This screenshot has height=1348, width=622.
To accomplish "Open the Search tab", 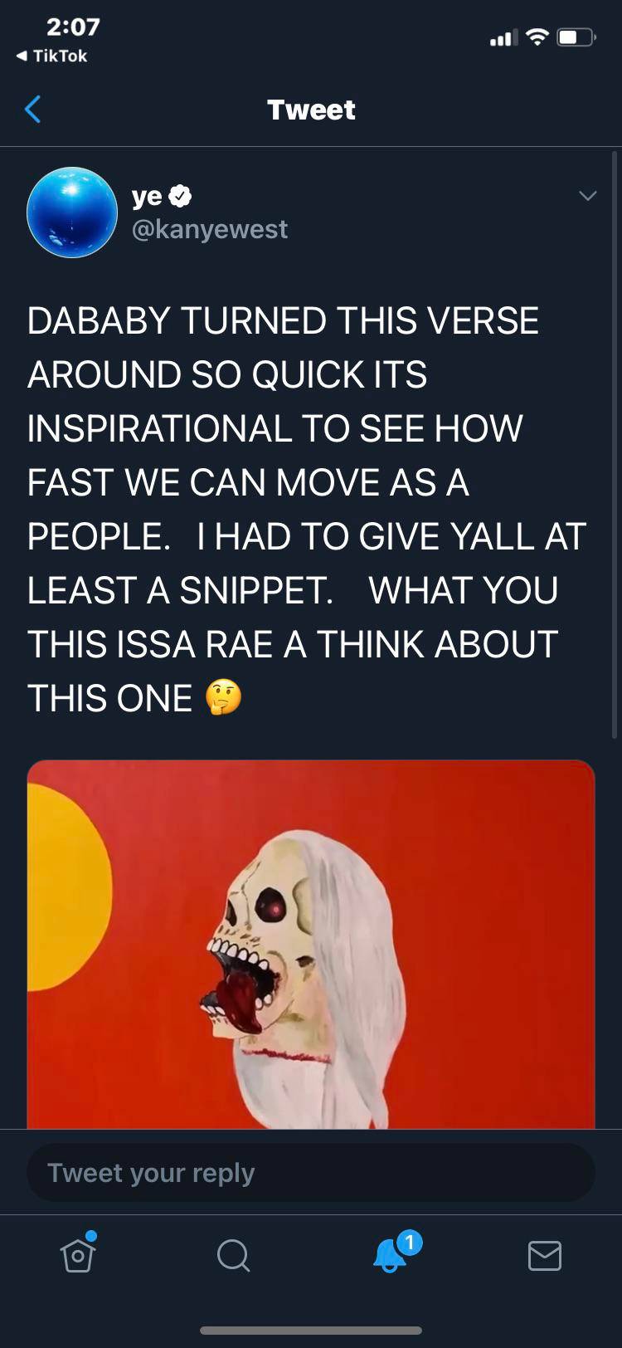I will [233, 1255].
